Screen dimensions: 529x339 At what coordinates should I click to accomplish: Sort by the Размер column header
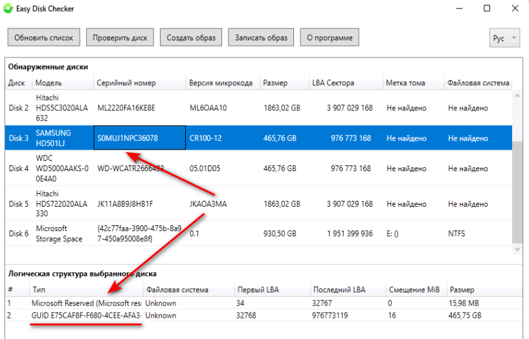(275, 83)
